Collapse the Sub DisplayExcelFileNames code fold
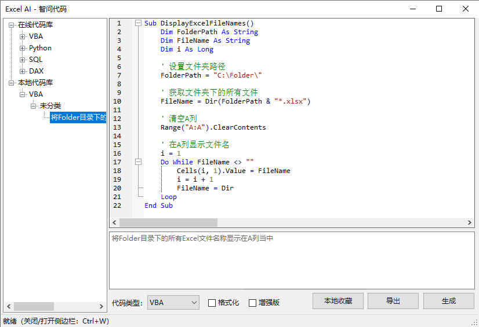 (x=139, y=23)
